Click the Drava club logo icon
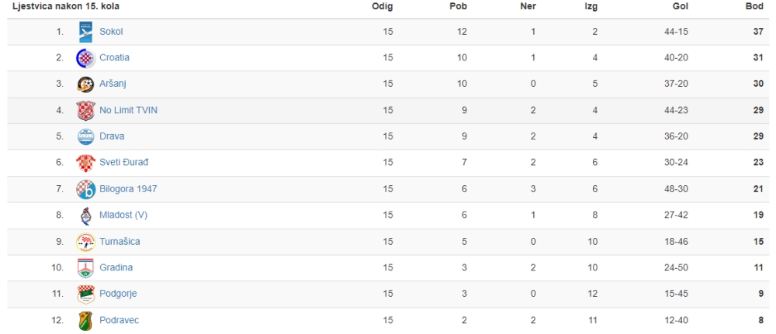Screen dimensions: 776x334 85,136
